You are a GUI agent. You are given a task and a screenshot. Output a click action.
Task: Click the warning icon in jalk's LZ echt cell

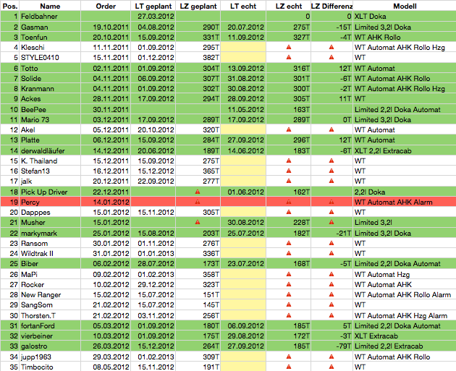[289, 181]
